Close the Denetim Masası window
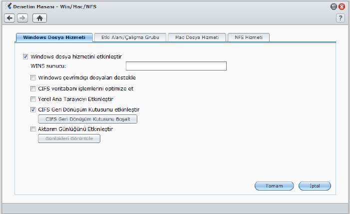Screen dimensions: 350x214 point(342,7)
